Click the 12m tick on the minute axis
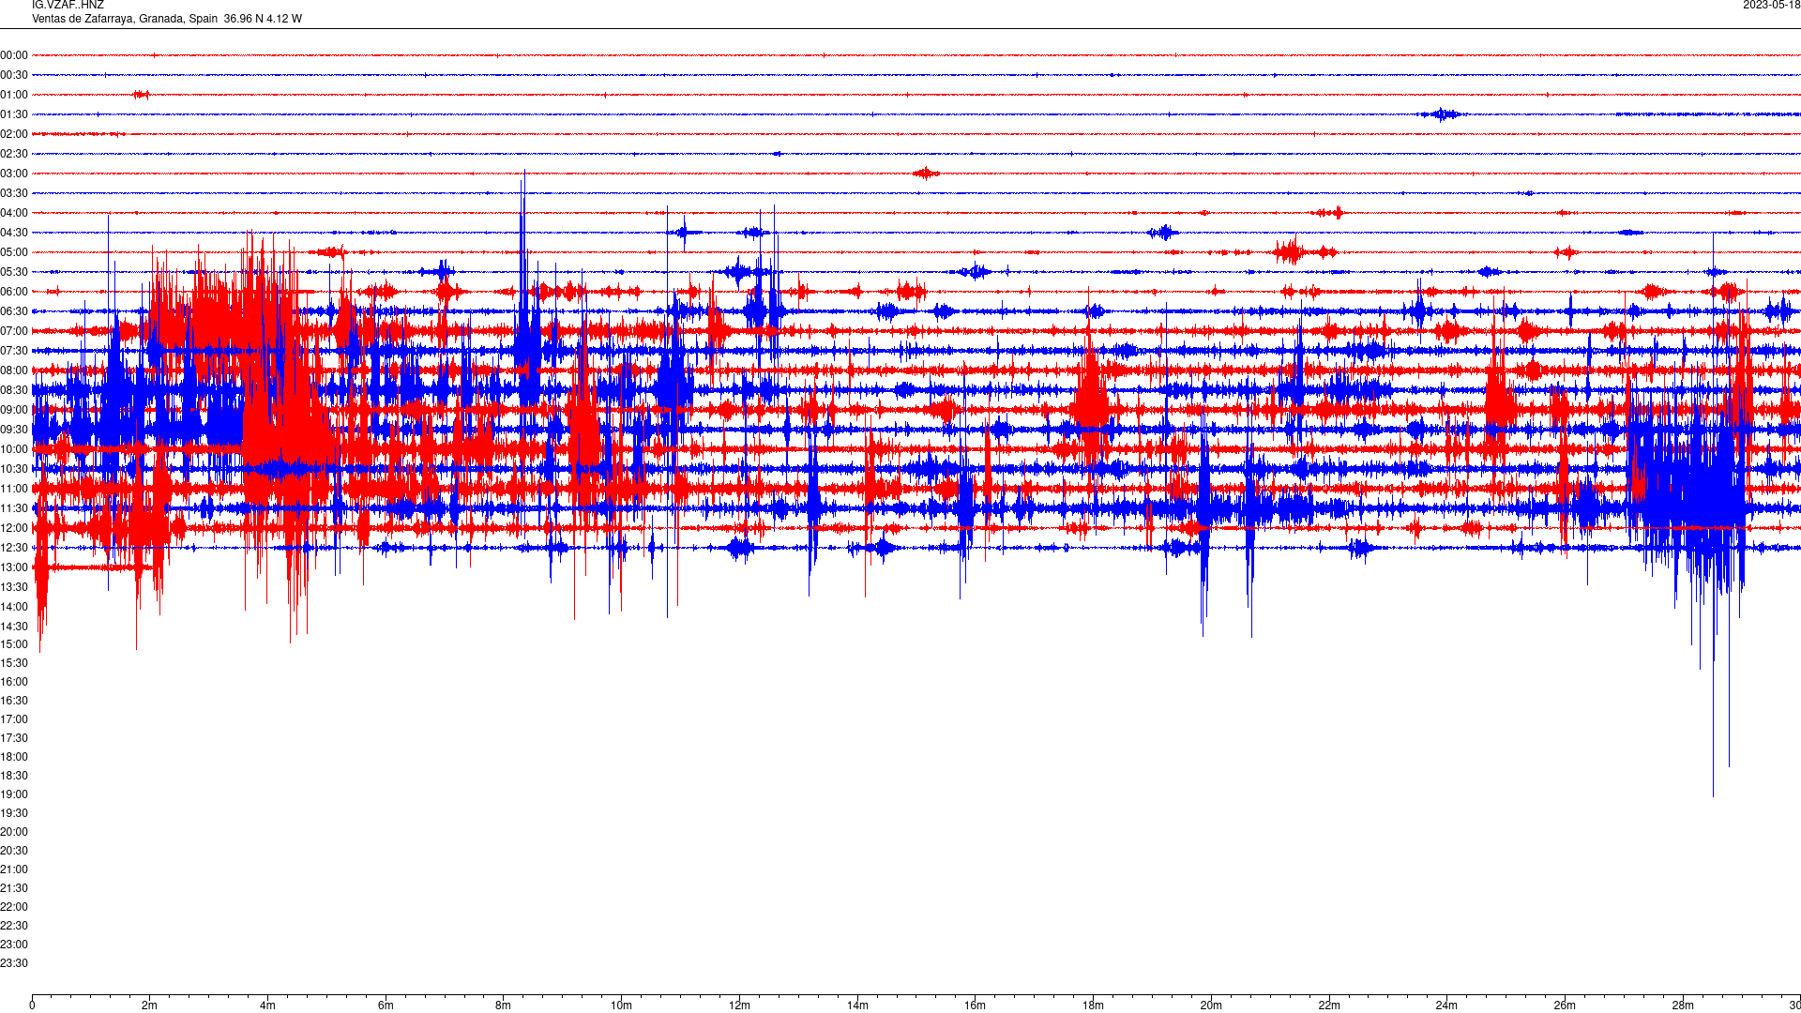 tap(739, 1005)
